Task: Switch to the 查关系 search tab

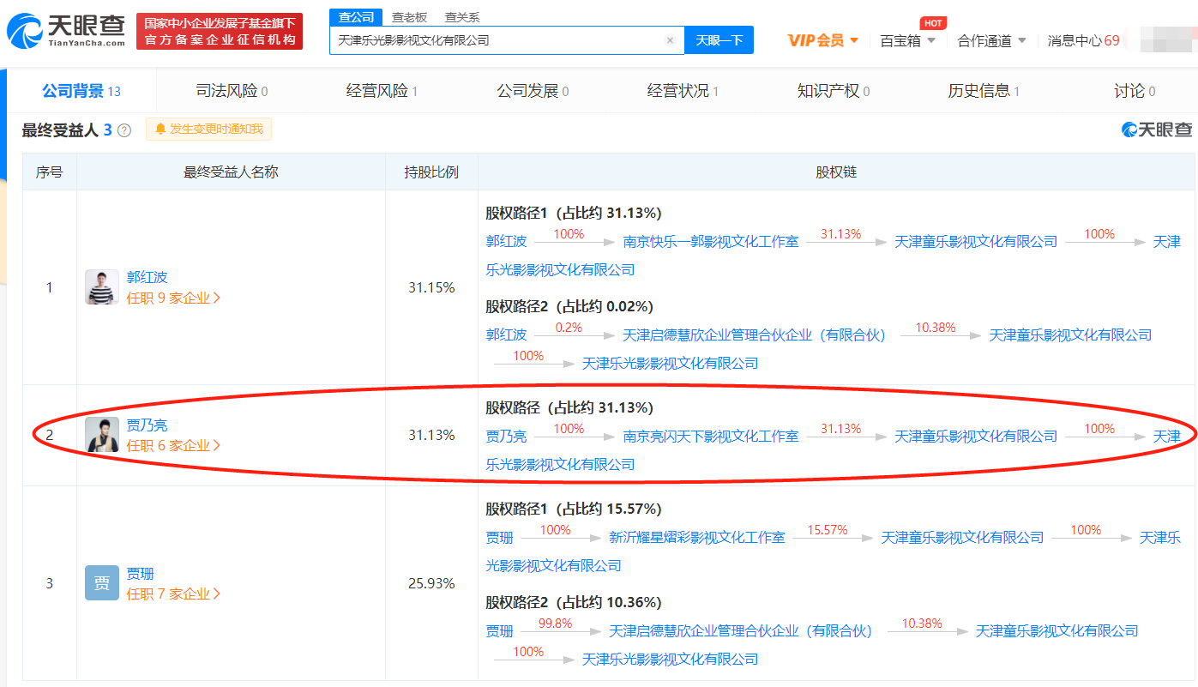Action: 462,17
